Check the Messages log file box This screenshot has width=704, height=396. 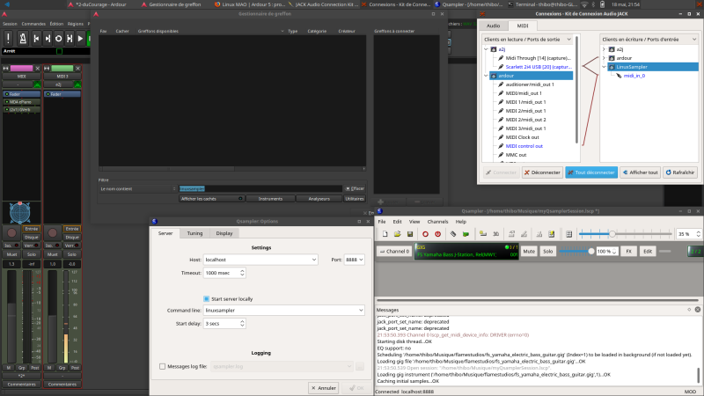[x=162, y=366]
